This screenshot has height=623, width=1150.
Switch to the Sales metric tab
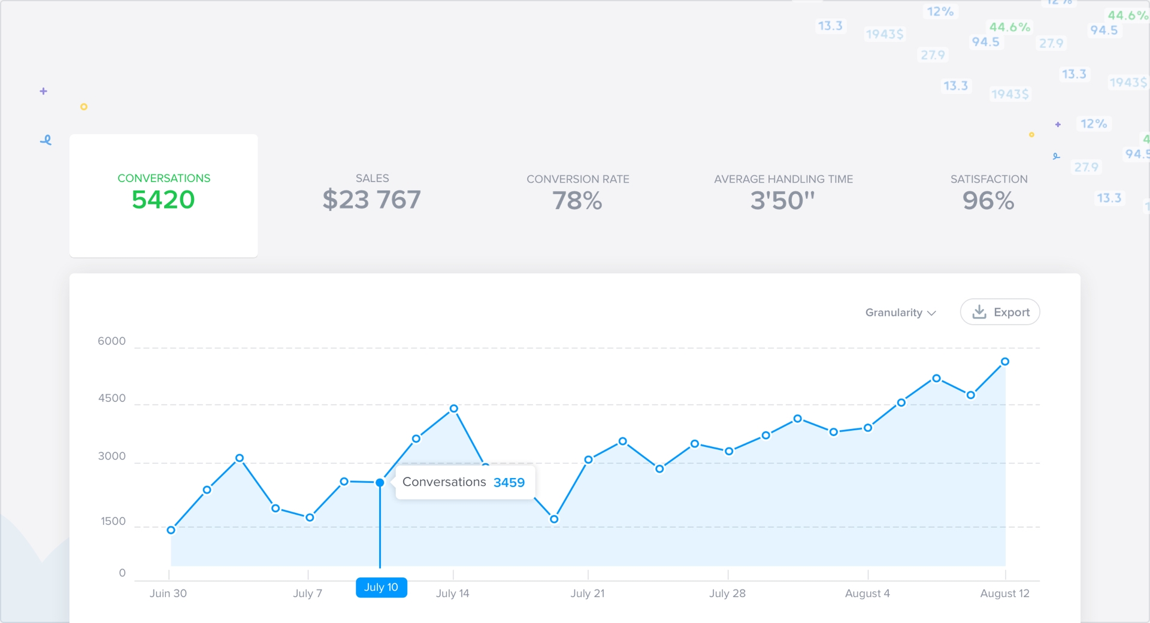click(x=371, y=192)
